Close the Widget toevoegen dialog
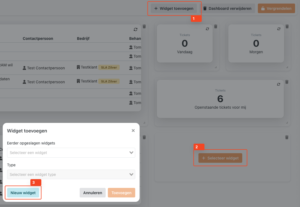300x207 pixels. [x=133, y=131]
